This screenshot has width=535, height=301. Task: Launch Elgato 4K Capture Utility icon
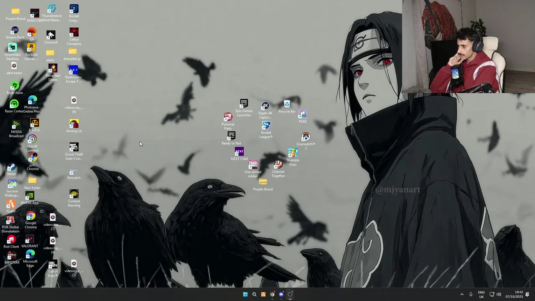265,110
